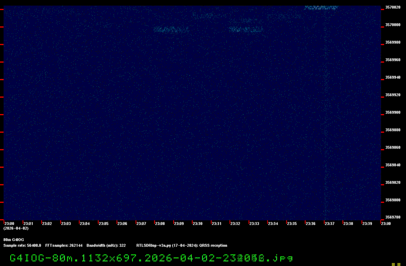
Task: Pick the 23:14 time label
Action: point(273,223)
